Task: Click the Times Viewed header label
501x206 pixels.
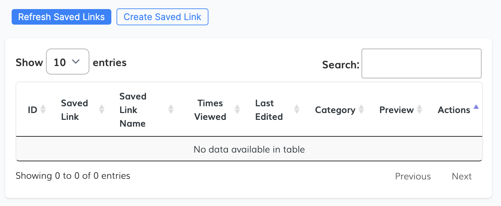Action: coord(210,110)
